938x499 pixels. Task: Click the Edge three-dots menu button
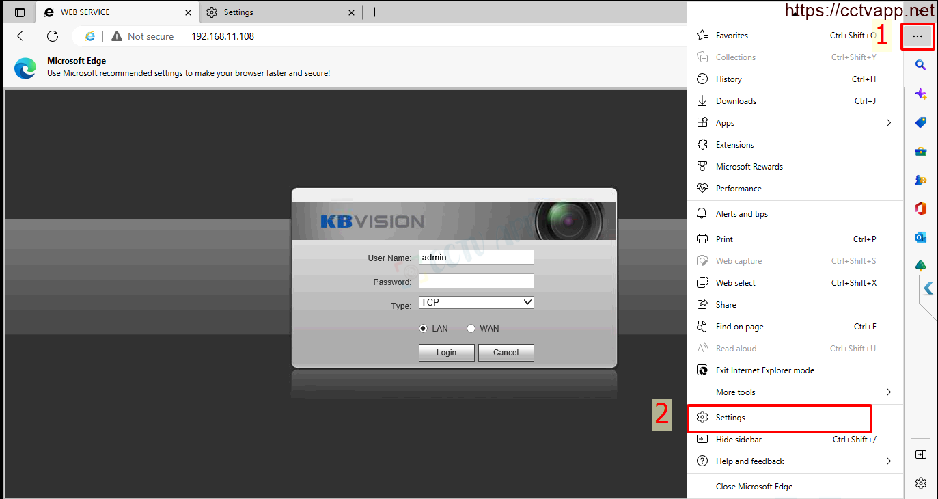[918, 36]
